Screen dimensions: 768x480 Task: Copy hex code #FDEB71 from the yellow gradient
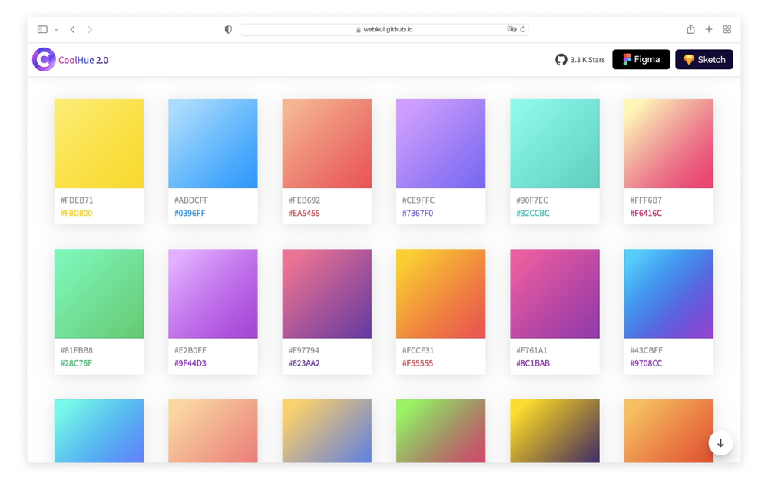[x=78, y=200]
